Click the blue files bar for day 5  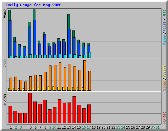[30, 40]
